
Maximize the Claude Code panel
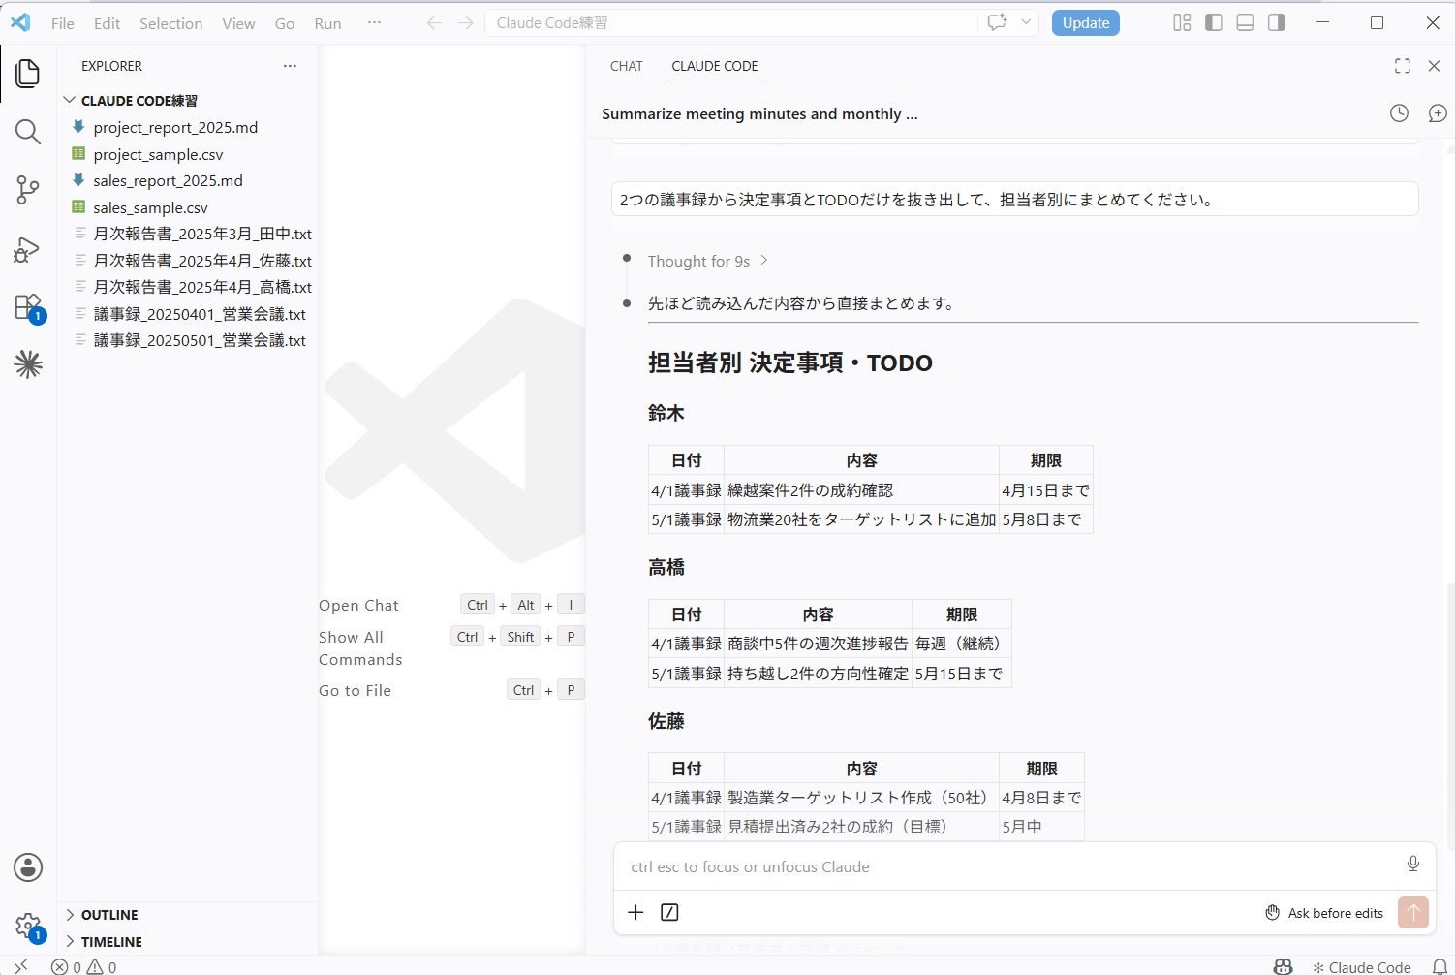tap(1402, 66)
